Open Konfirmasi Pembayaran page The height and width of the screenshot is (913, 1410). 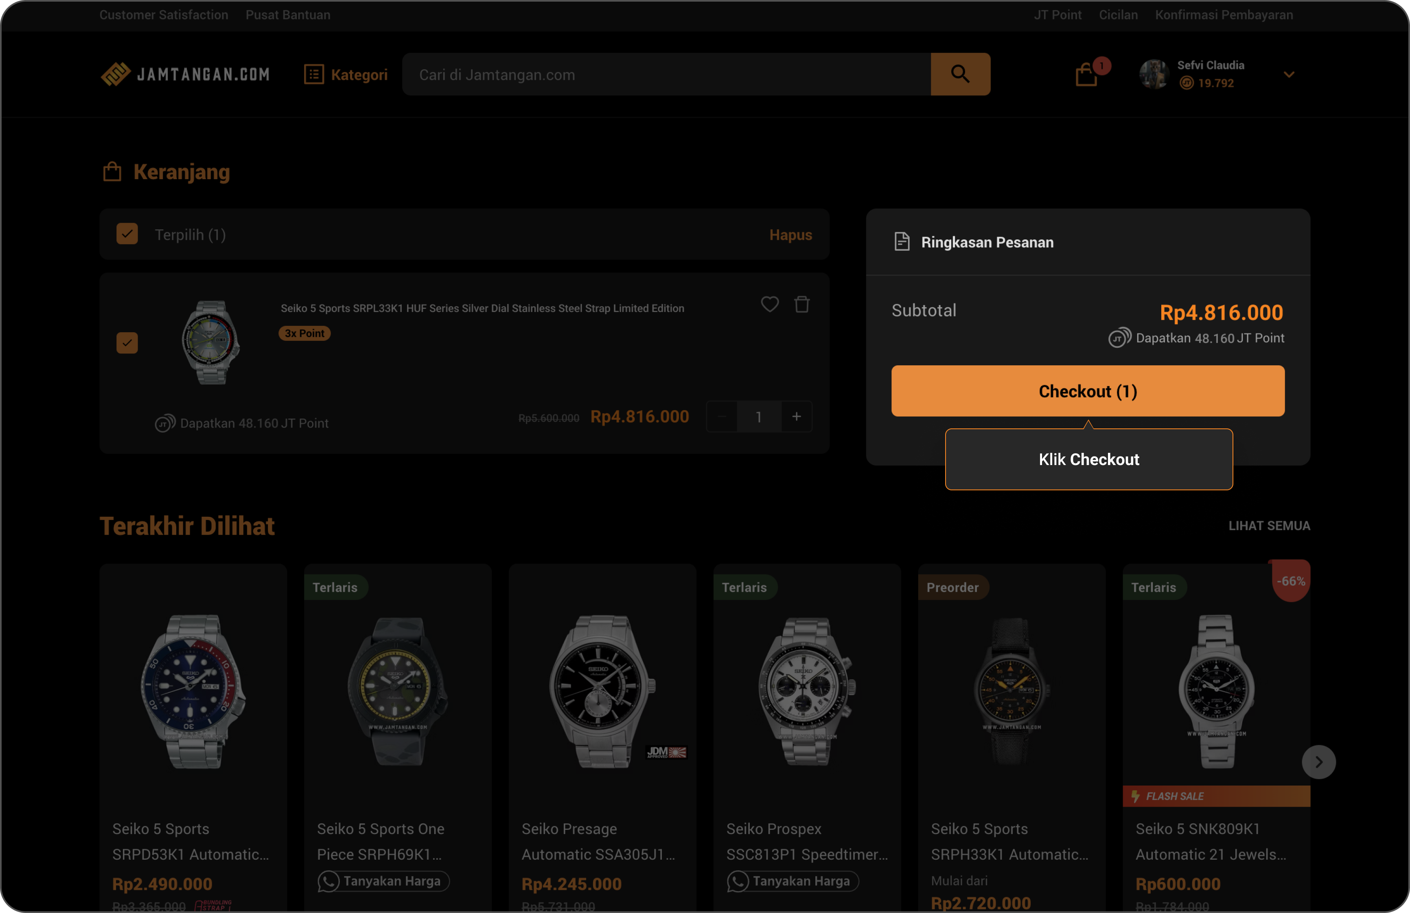[1224, 15]
